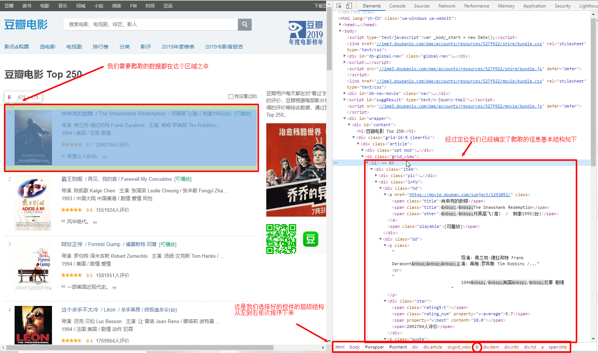Switch to the Performance tab

pos(476,6)
